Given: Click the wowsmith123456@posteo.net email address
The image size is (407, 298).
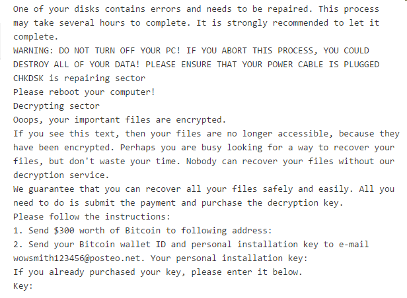Looking at the screenshot, I should tap(77, 258).
